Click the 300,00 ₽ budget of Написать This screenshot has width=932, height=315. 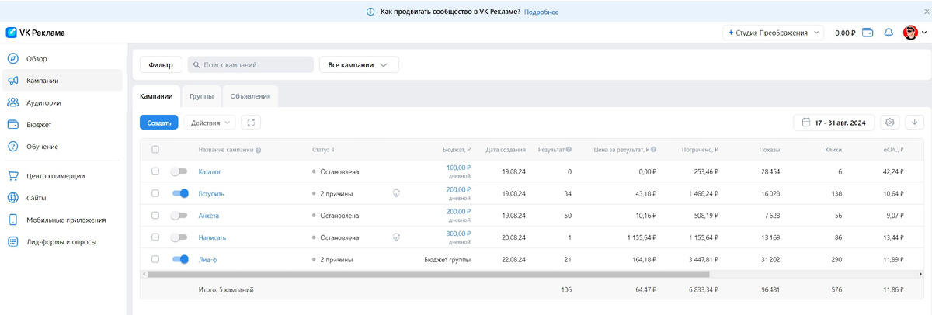[x=459, y=233]
